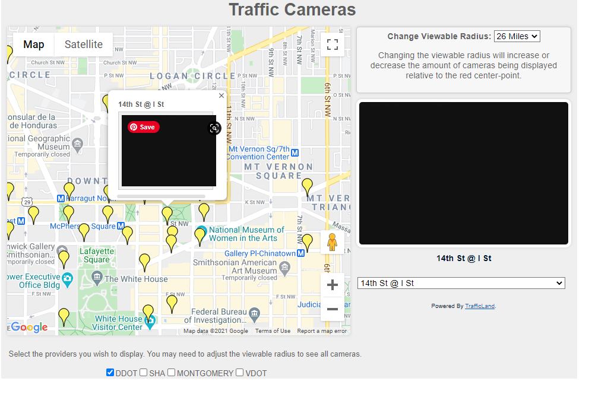This screenshot has width=592, height=394.
Task: Click the Map data ©2021 Google text
Action: [x=216, y=331]
